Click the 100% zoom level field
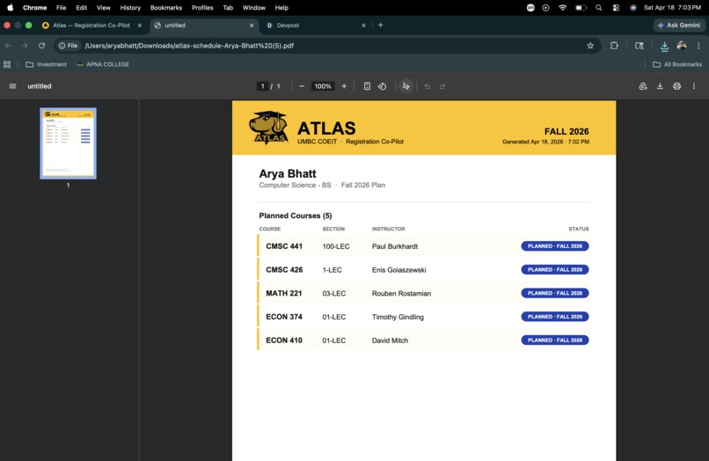 (x=323, y=86)
